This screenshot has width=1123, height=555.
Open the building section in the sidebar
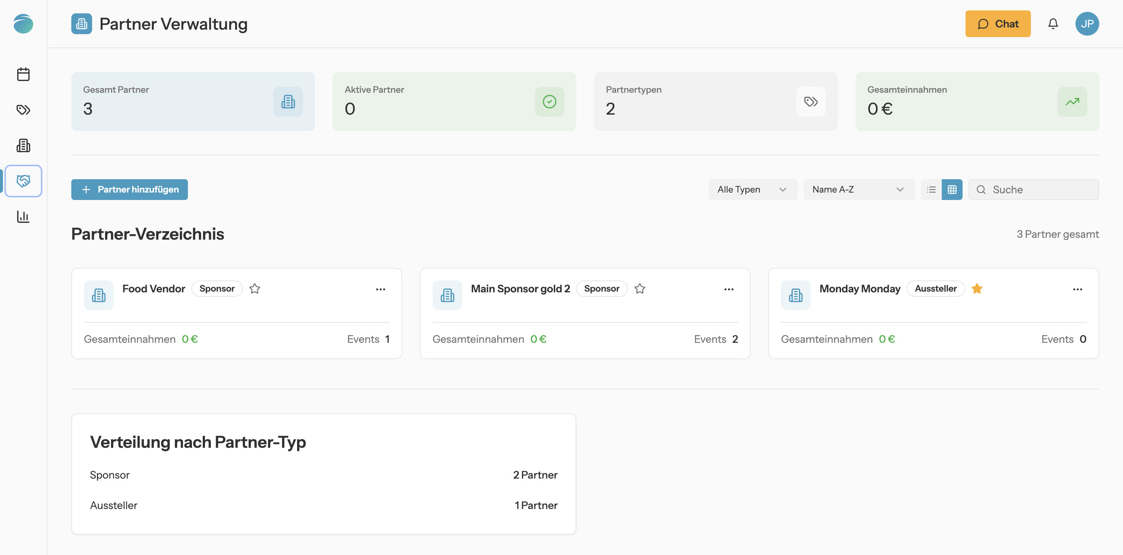pyautogui.click(x=23, y=145)
